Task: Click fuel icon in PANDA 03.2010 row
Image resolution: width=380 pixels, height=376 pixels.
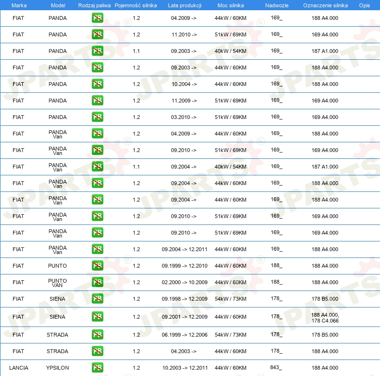Action: click(x=97, y=117)
